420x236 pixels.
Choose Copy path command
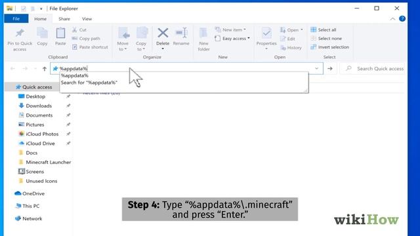click(x=86, y=39)
